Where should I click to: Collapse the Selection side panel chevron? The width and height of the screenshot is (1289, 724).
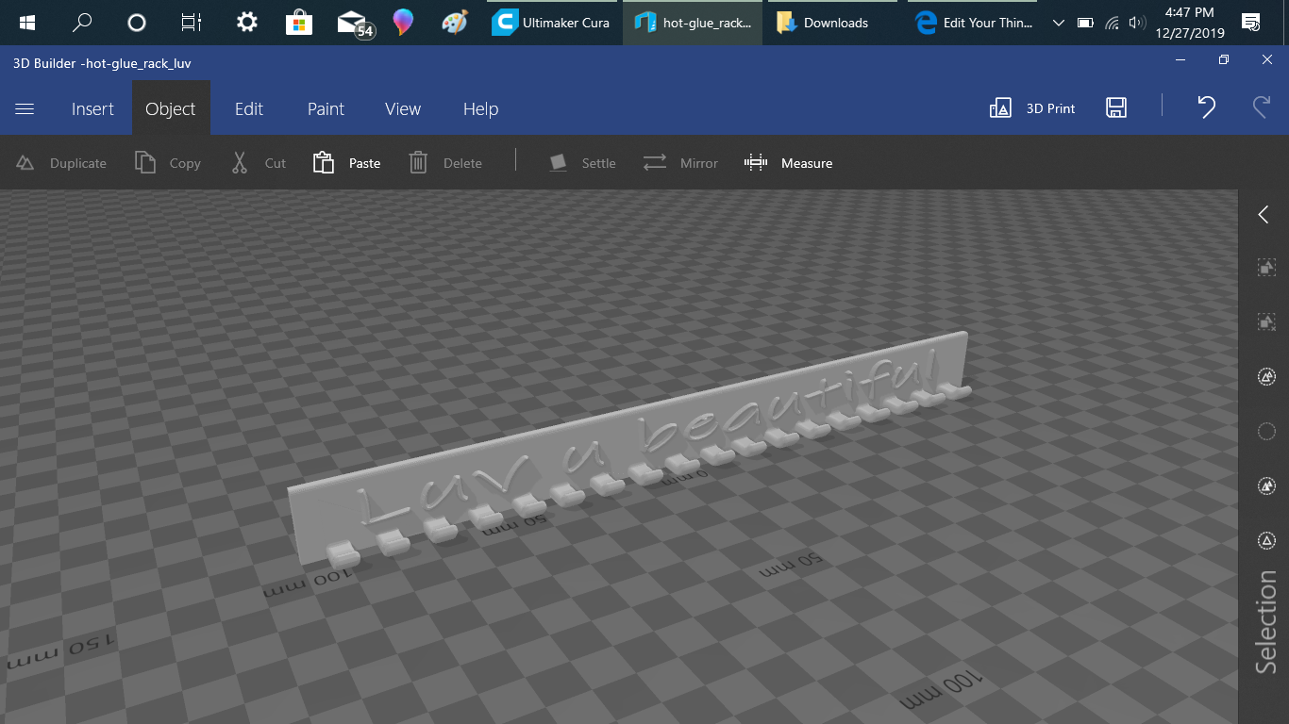pyautogui.click(x=1264, y=215)
